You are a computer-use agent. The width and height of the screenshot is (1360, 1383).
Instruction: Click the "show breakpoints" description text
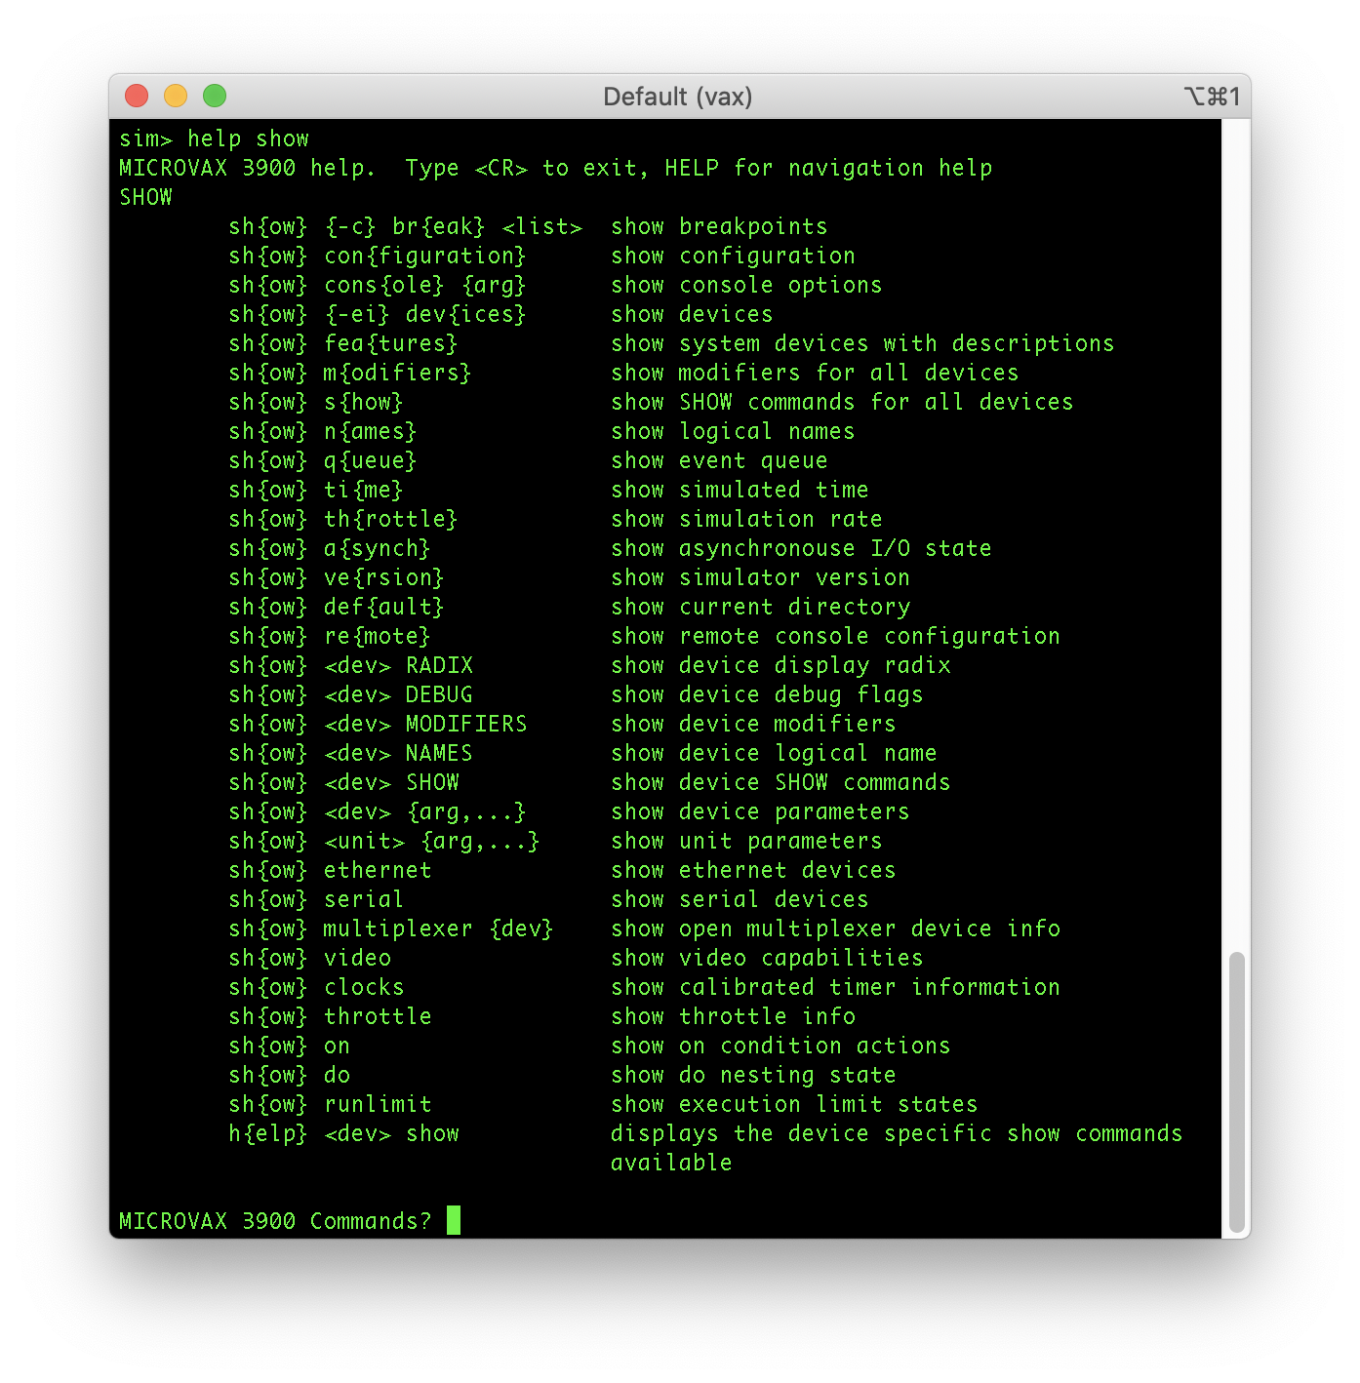coord(718,226)
